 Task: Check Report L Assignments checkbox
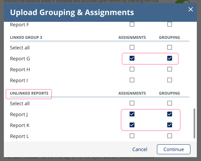[132, 136]
